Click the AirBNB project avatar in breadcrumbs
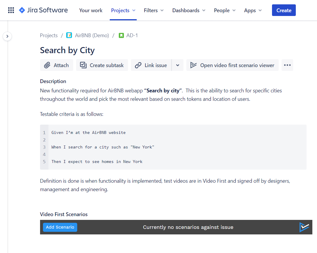 coord(69,35)
